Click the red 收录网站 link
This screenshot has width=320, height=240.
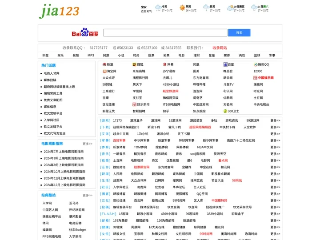pyautogui.click(x=220, y=48)
